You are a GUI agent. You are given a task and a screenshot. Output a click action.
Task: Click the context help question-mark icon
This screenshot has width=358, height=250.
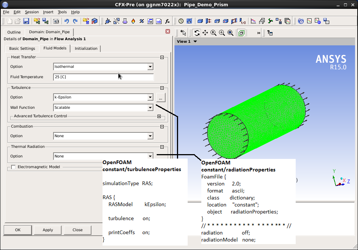270,33
